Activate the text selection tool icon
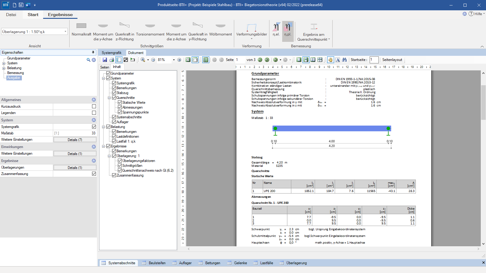Viewport: 486px width, 273px height. pyautogui.click(x=337, y=60)
